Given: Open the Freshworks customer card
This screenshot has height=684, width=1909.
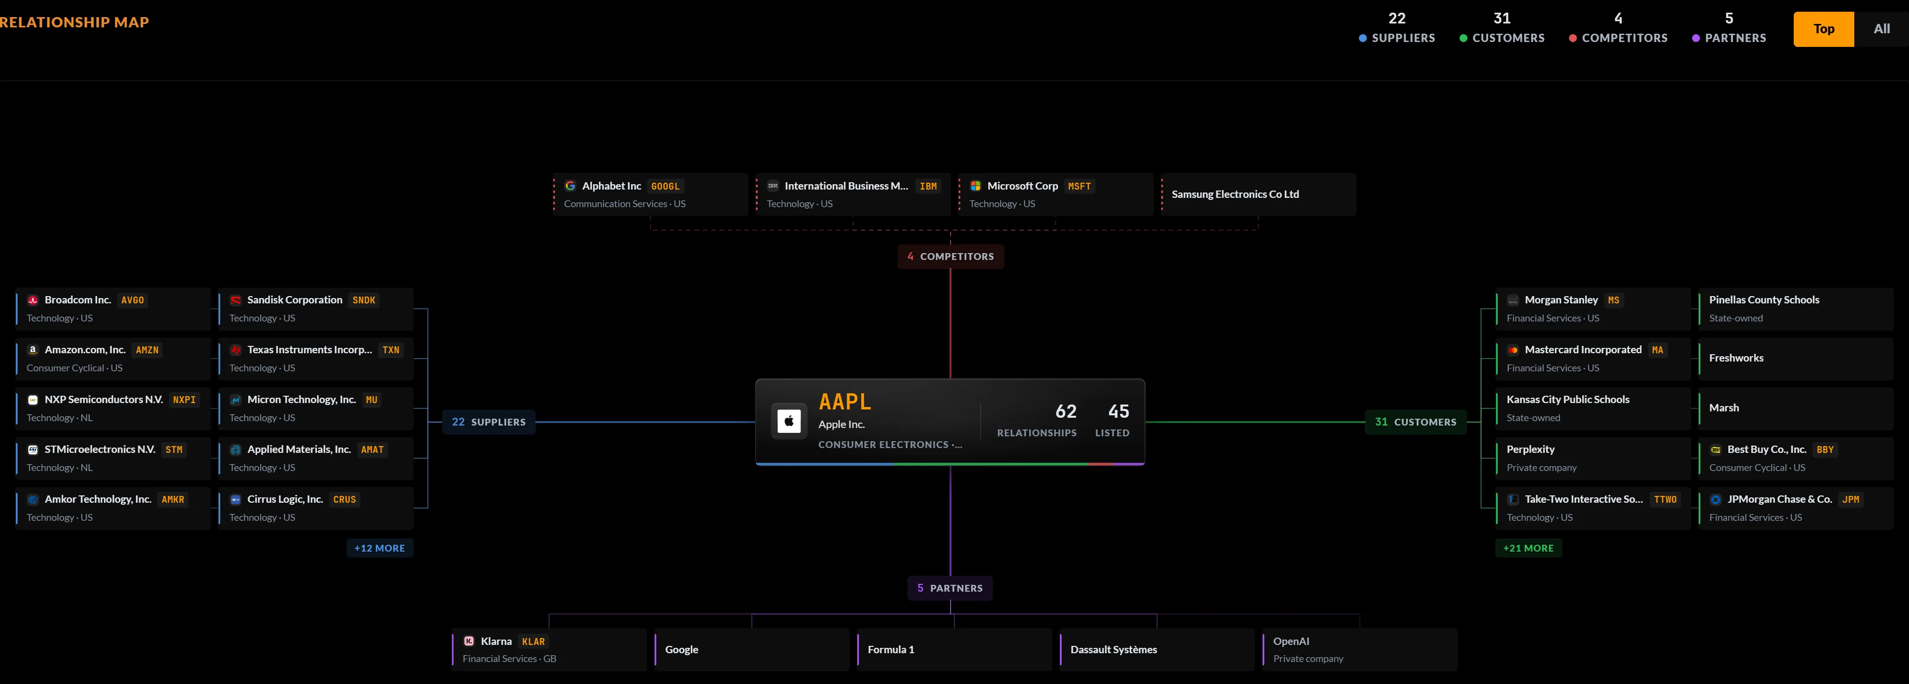Looking at the screenshot, I should click(x=1796, y=359).
